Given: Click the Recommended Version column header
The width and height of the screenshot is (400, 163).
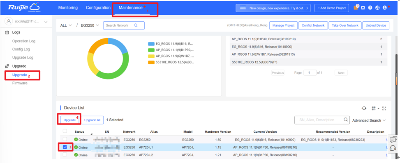Looking at the screenshot, I should tap(333, 132).
